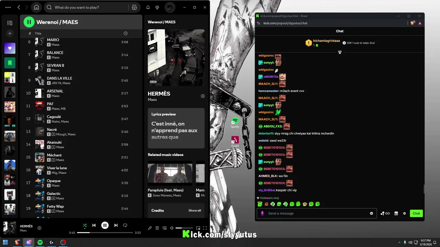Go back in Spotify navigation
The image size is (440, 247).
pos(19,7)
